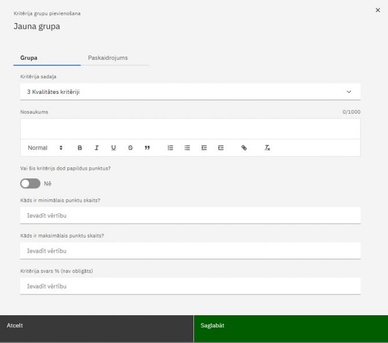Increase text indent in editor
This screenshot has width=388, height=343.
click(221, 148)
